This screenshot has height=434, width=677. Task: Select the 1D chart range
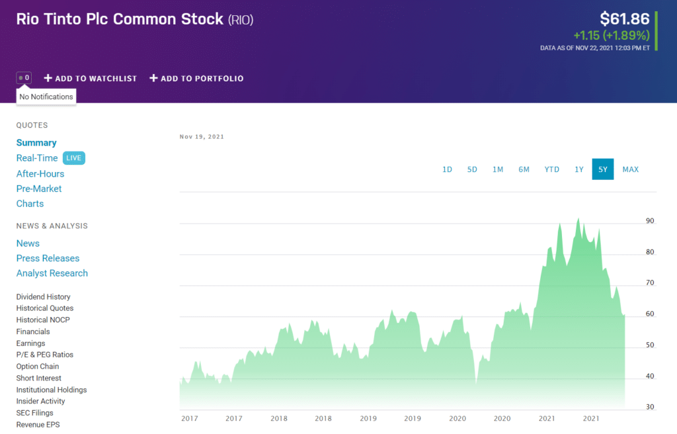tap(448, 169)
